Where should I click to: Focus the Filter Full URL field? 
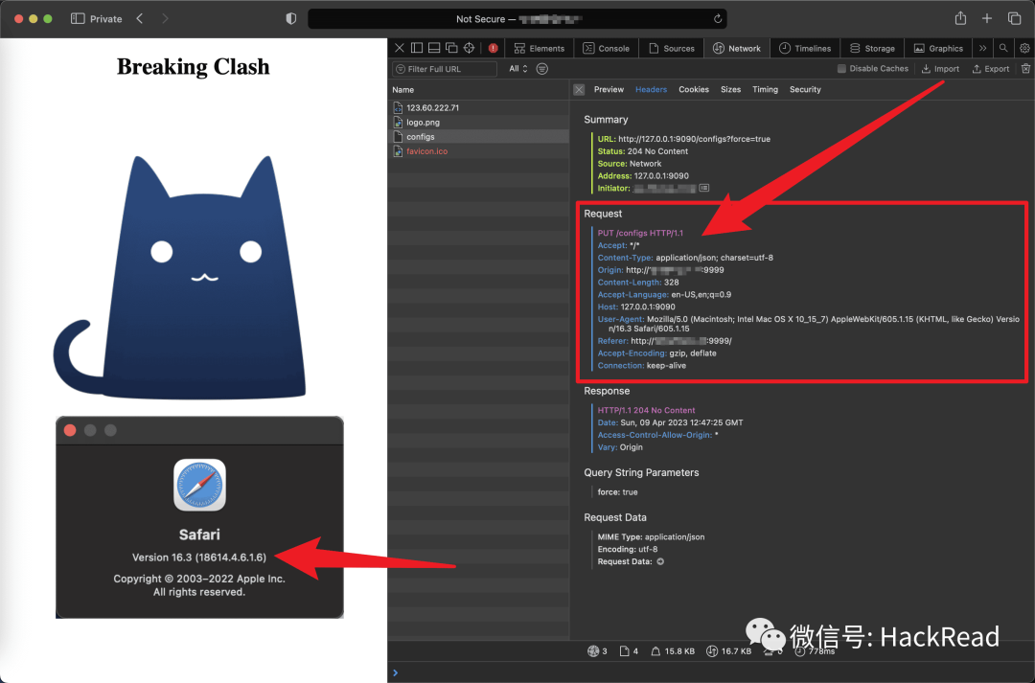(x=445, y=69)
